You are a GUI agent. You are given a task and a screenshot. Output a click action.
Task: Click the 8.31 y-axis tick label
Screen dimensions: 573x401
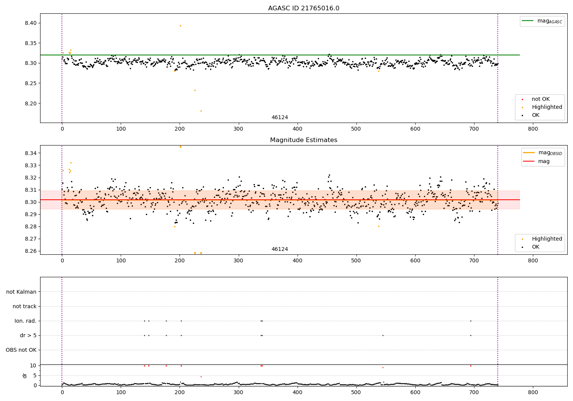[x=31, y=190]
